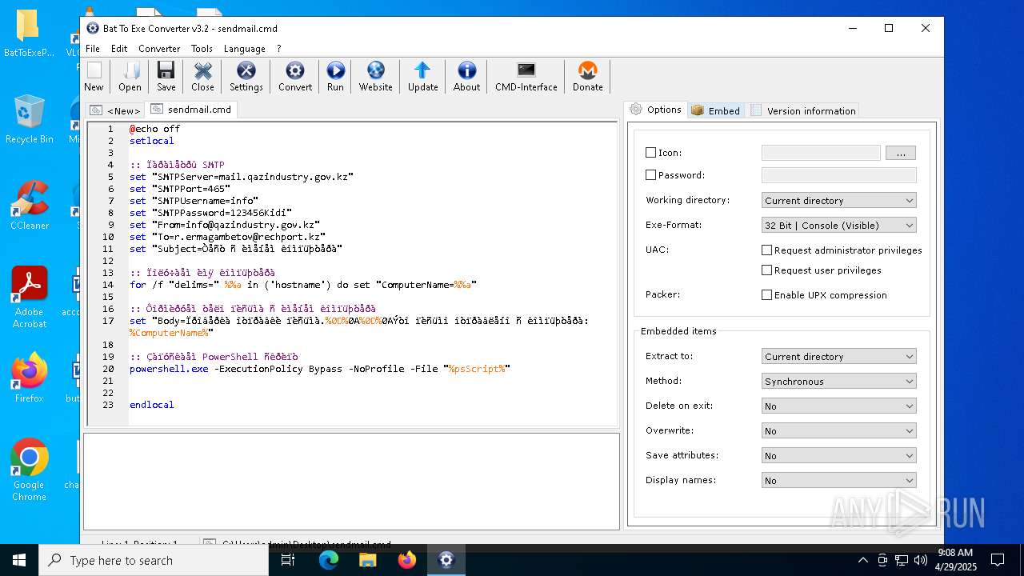Run the script with the Run icon
This screenshot has height=576, width=1024.
[335, 77]
